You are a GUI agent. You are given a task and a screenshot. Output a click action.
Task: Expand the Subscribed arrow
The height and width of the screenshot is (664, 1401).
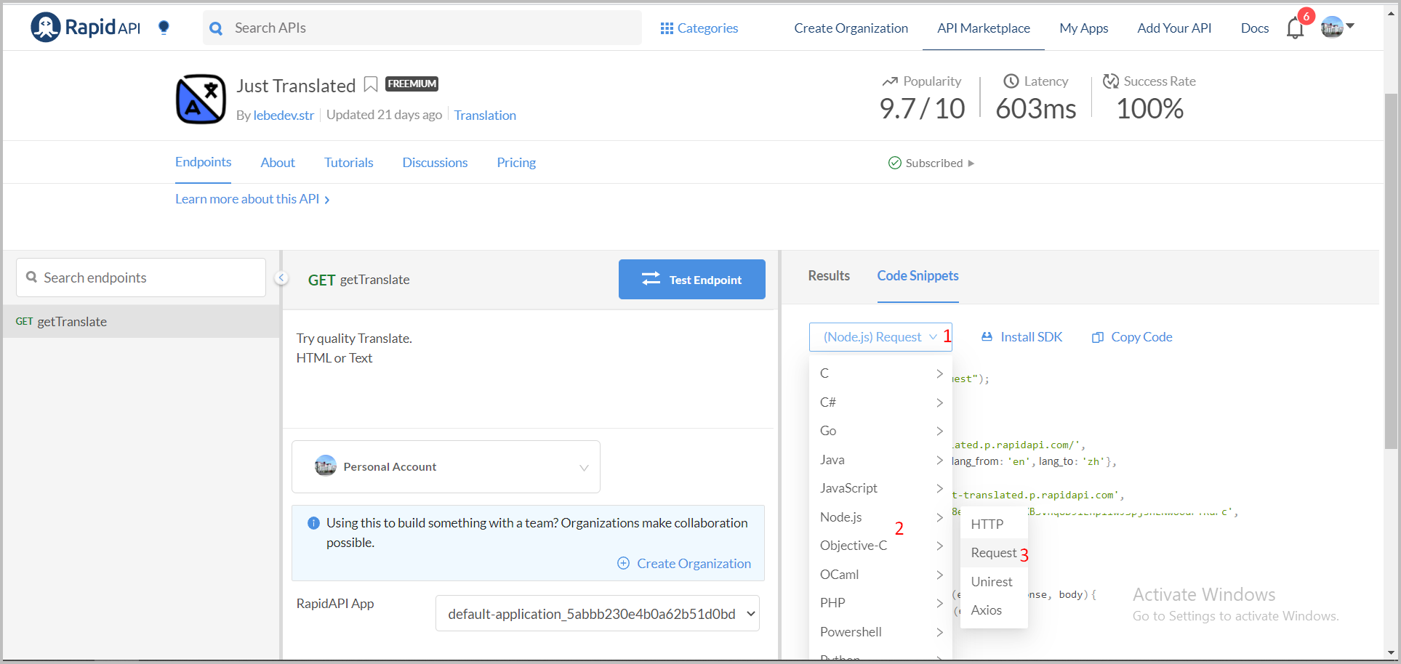(x=971, y=163)
